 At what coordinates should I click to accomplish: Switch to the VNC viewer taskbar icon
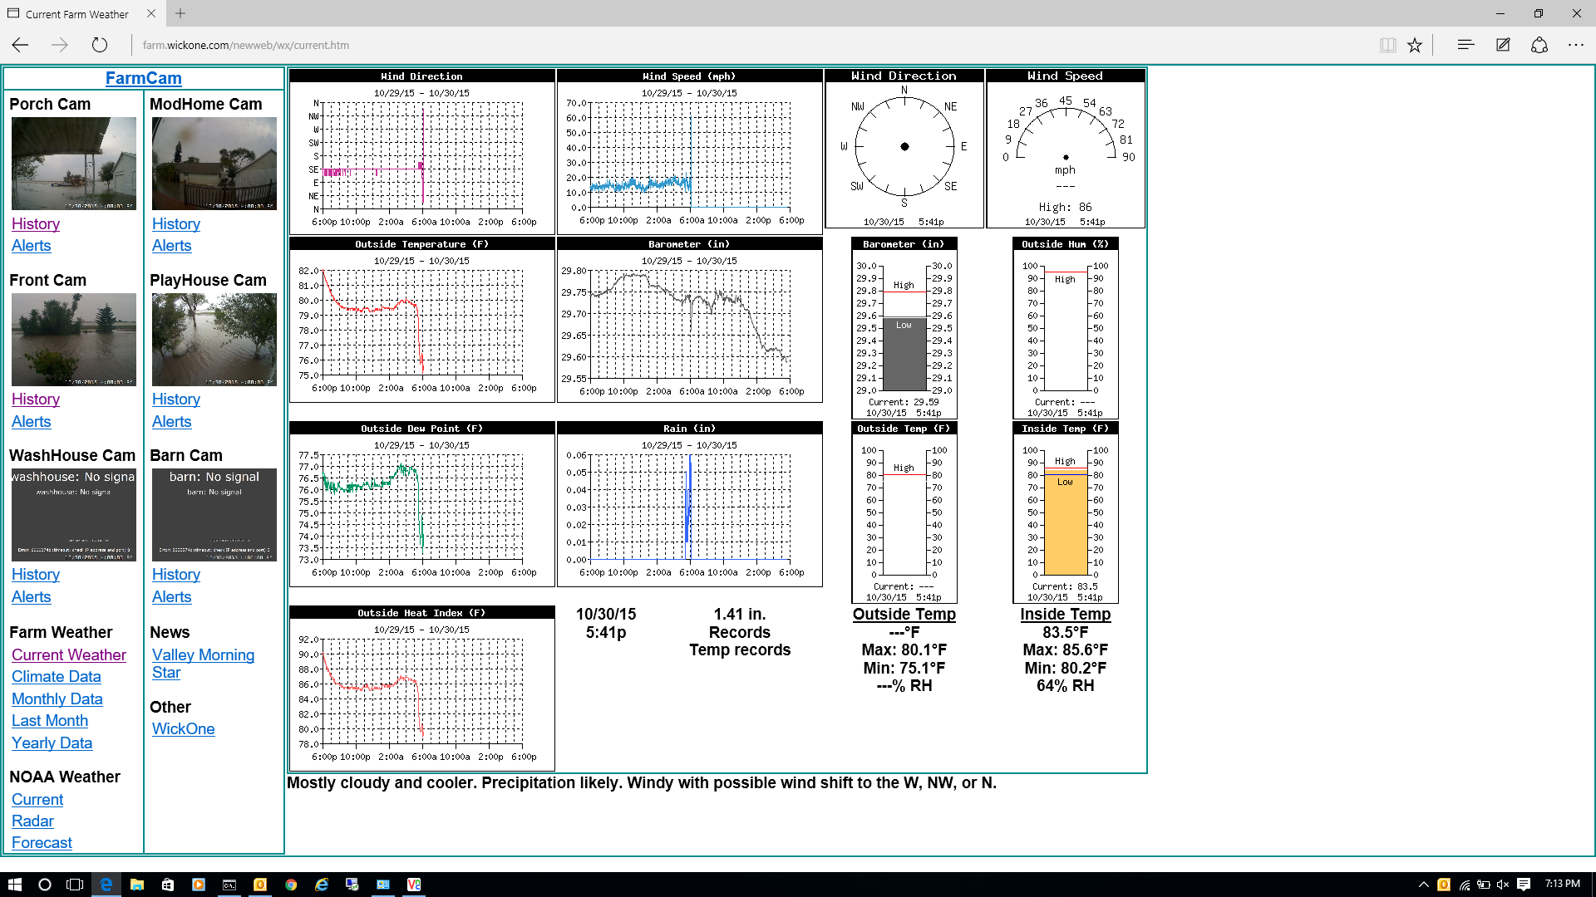414,885
